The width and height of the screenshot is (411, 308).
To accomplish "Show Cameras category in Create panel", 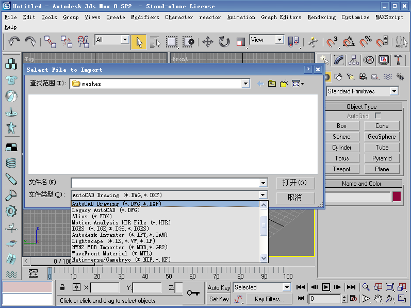I will pyautogui.click(x=363, y=77).
